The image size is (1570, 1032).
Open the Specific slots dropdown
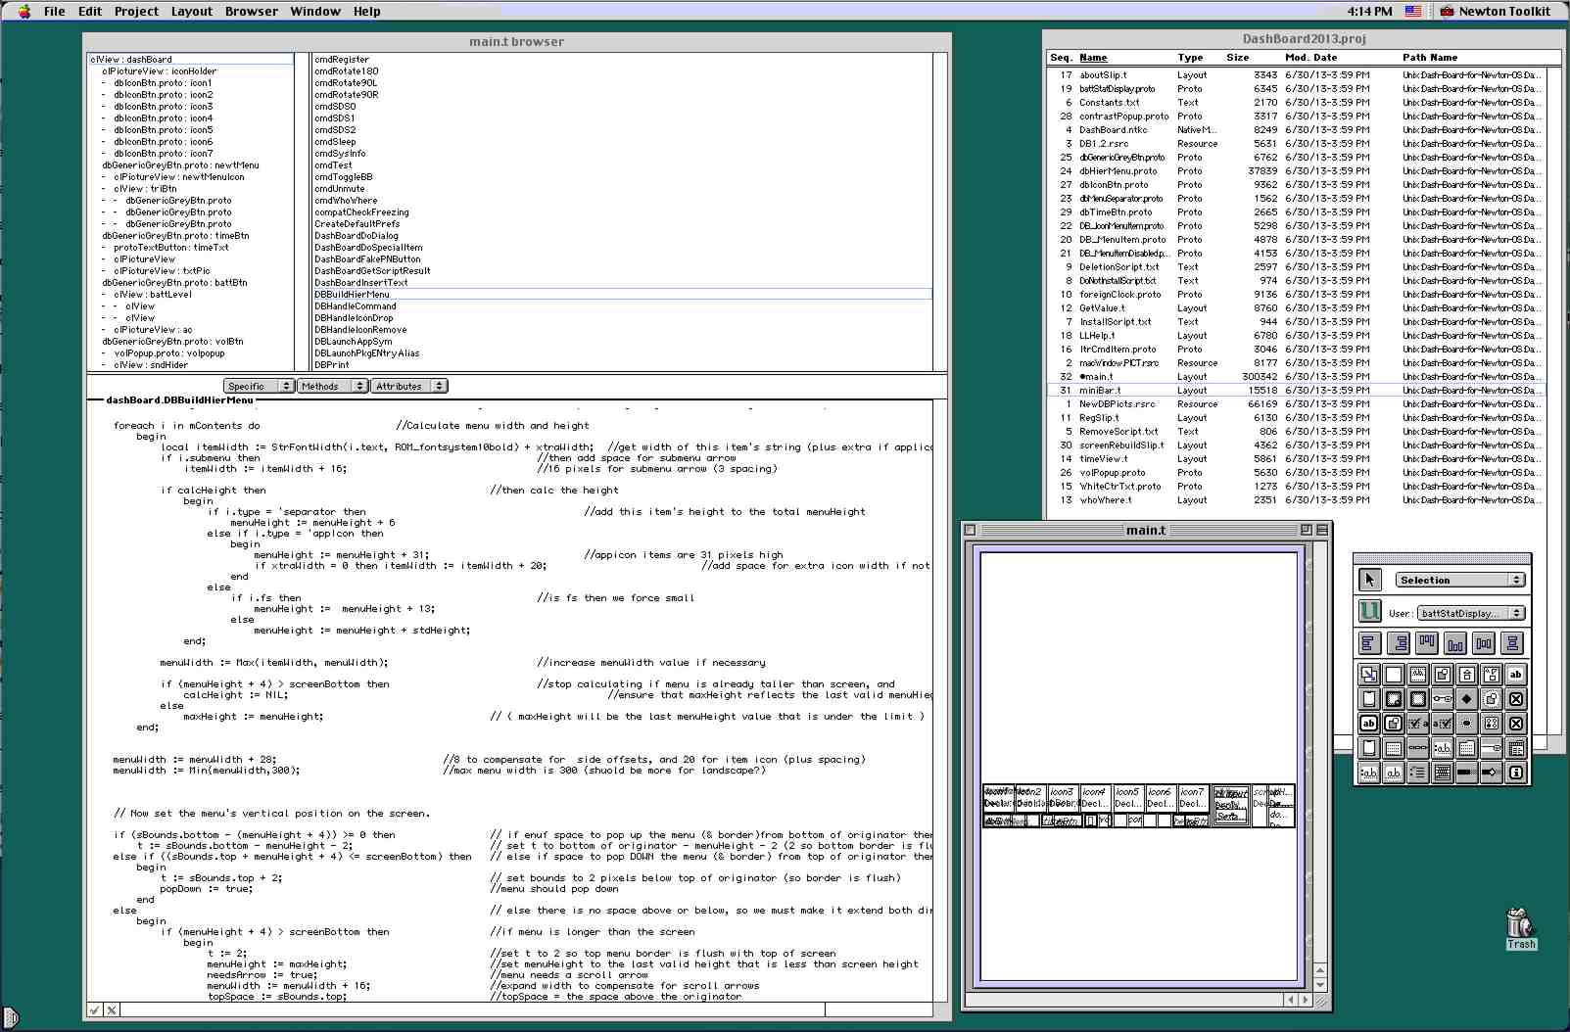[x=259, y=386]
